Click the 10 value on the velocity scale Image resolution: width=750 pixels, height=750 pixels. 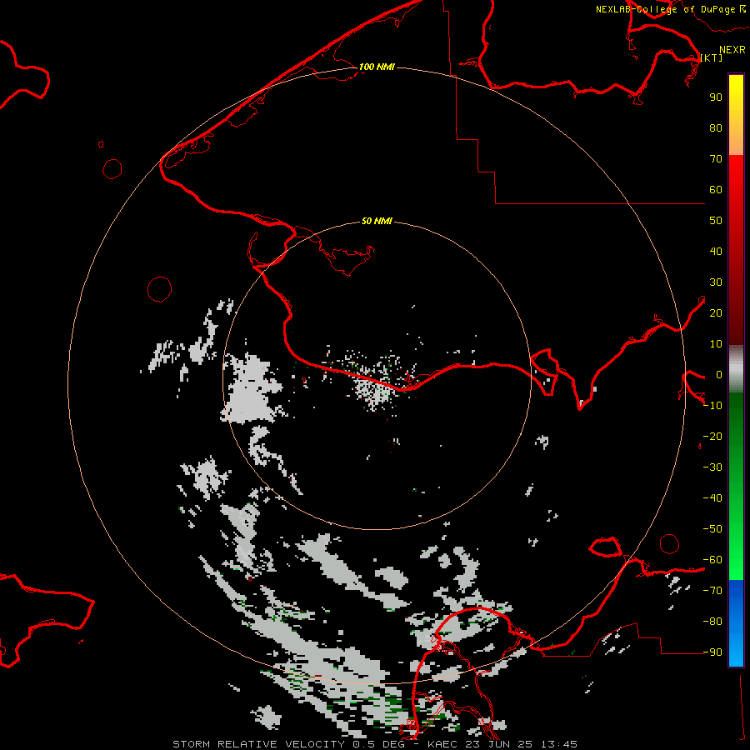(x=716, y=344)
